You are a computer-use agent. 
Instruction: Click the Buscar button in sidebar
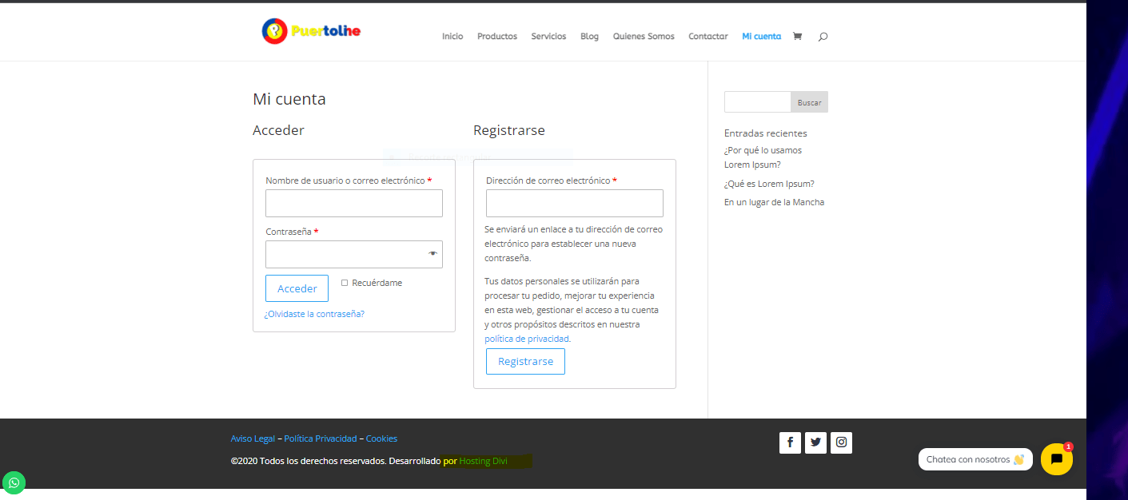pyautogui.click(x=809, y=102)
